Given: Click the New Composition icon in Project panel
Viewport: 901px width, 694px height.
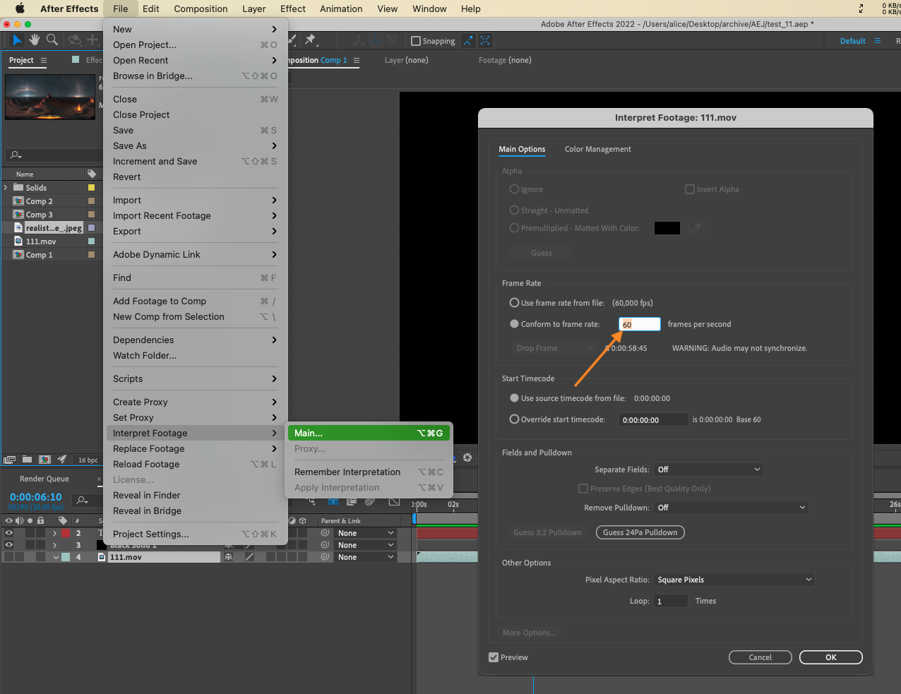Looking at the screenshot, I should click(44, 460).
